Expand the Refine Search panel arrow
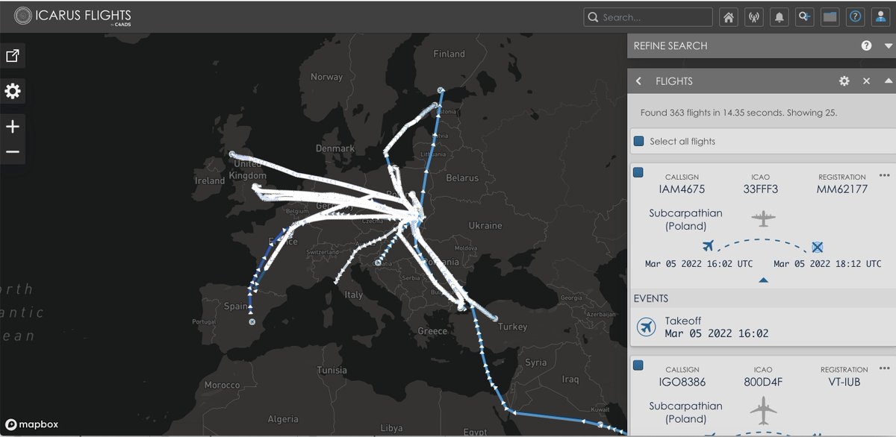 888,45
